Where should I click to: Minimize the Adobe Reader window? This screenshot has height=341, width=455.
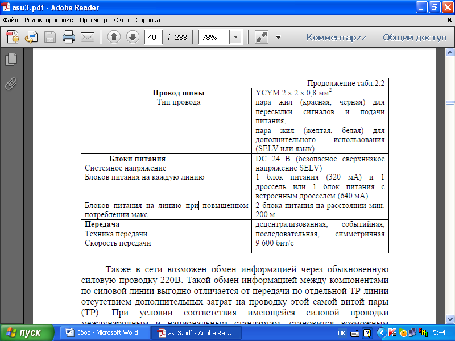point(421,7)
